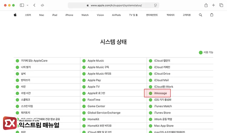The width and height of the screenshot is (227, 133).
Task: Click the 받아쓰기 status entry
Action: (25, 80)
